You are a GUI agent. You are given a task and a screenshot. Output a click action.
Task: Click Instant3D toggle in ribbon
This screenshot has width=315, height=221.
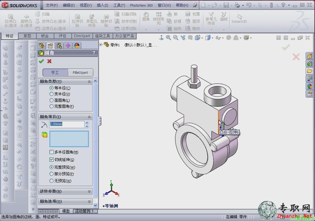(x=239, y=19)
